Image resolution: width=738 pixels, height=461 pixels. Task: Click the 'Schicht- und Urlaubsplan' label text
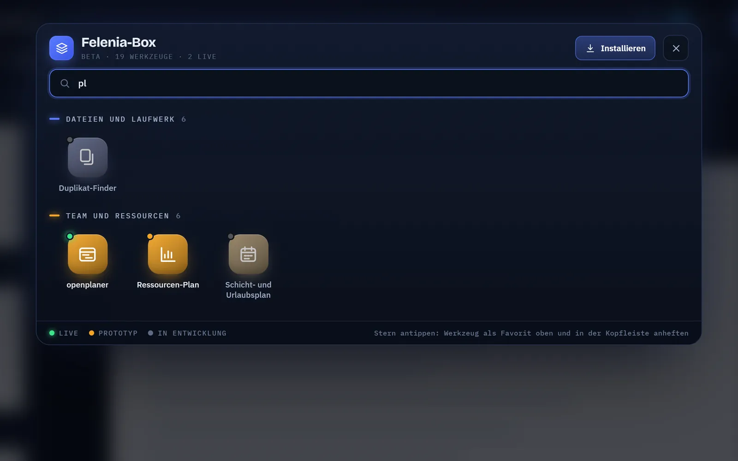tap(248, 290)
